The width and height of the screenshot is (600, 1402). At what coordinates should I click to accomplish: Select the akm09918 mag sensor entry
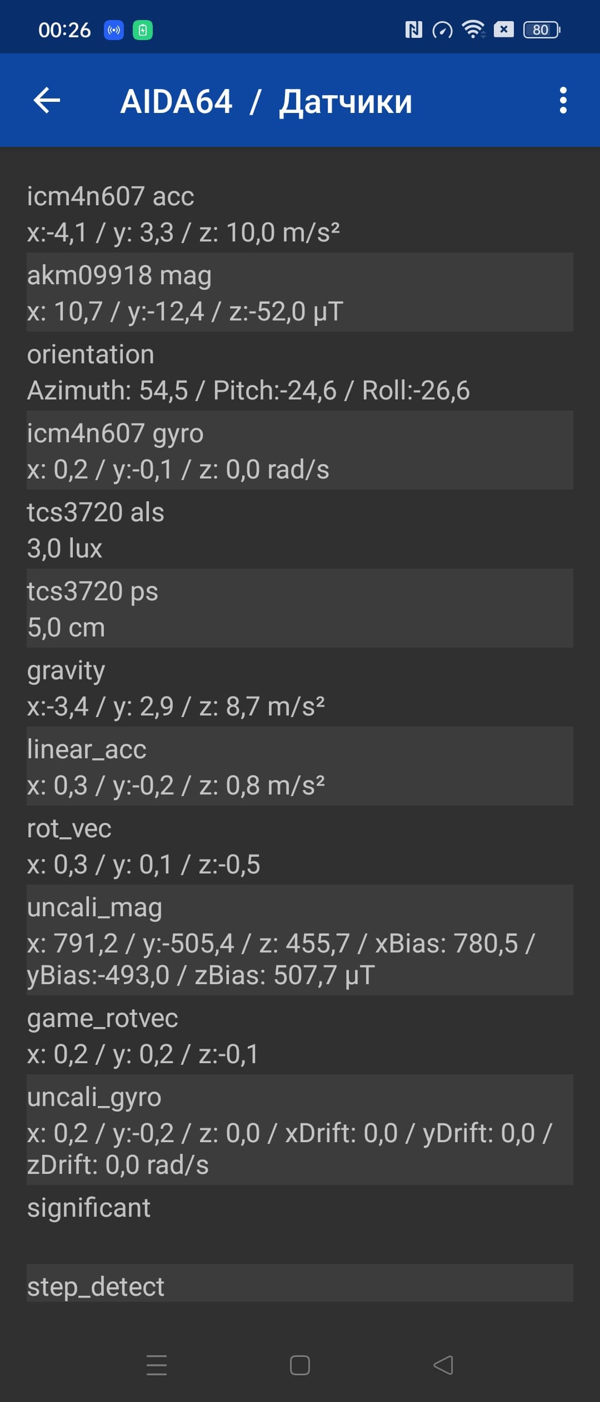(300, 293)
